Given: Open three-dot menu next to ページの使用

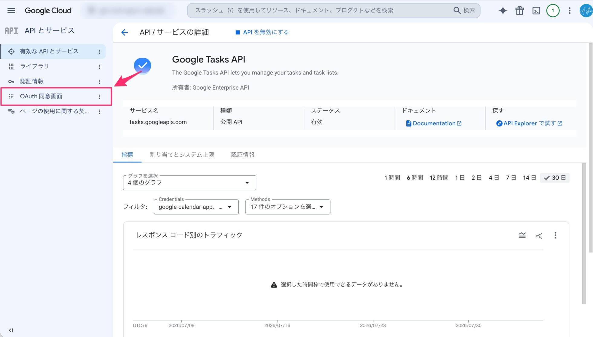Looking at the screenshot, I should (99, 112).
